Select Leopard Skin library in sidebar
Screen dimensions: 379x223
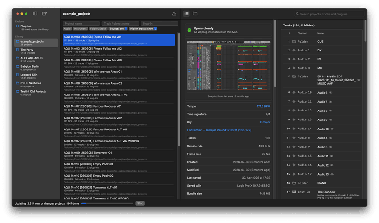pos(36,76)
